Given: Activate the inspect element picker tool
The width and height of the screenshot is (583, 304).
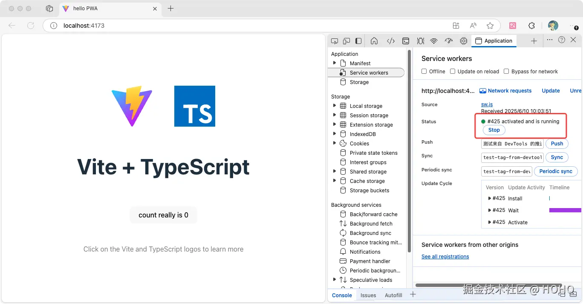Looking at the screenshot, I should [335, 41].
